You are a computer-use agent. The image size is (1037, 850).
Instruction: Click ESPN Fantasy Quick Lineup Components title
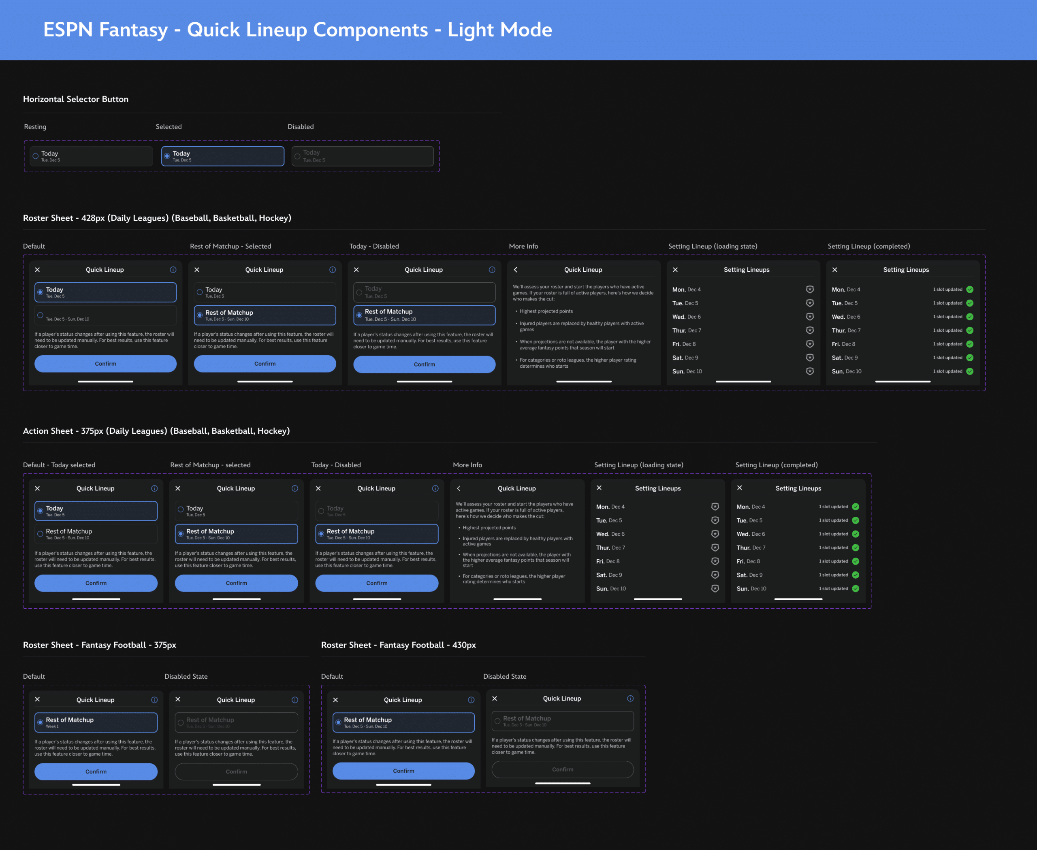click(x=298, y=30)
